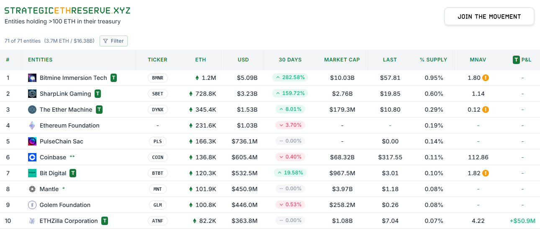This screenshot has width=540, height=230.
Task: Click the $10.03B market cap value
Action: (x=342, y=78)
